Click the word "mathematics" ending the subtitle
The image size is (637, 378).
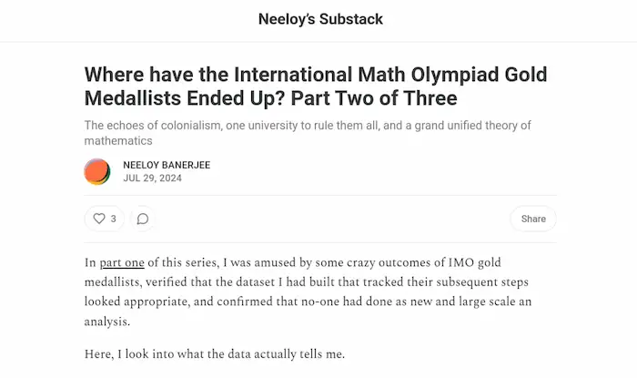click(117, 141)
